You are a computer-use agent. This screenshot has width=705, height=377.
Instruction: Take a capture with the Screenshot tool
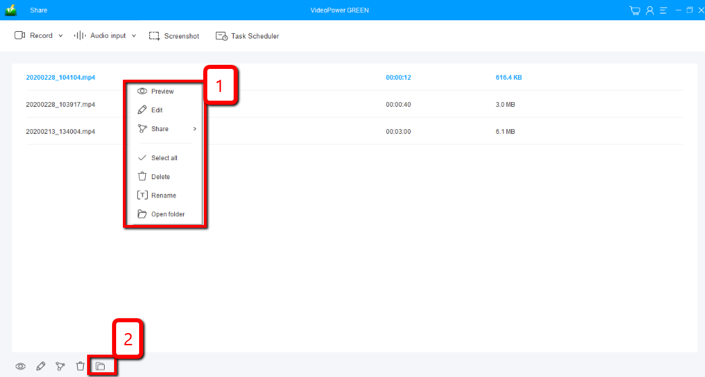[x=174, y=36]
